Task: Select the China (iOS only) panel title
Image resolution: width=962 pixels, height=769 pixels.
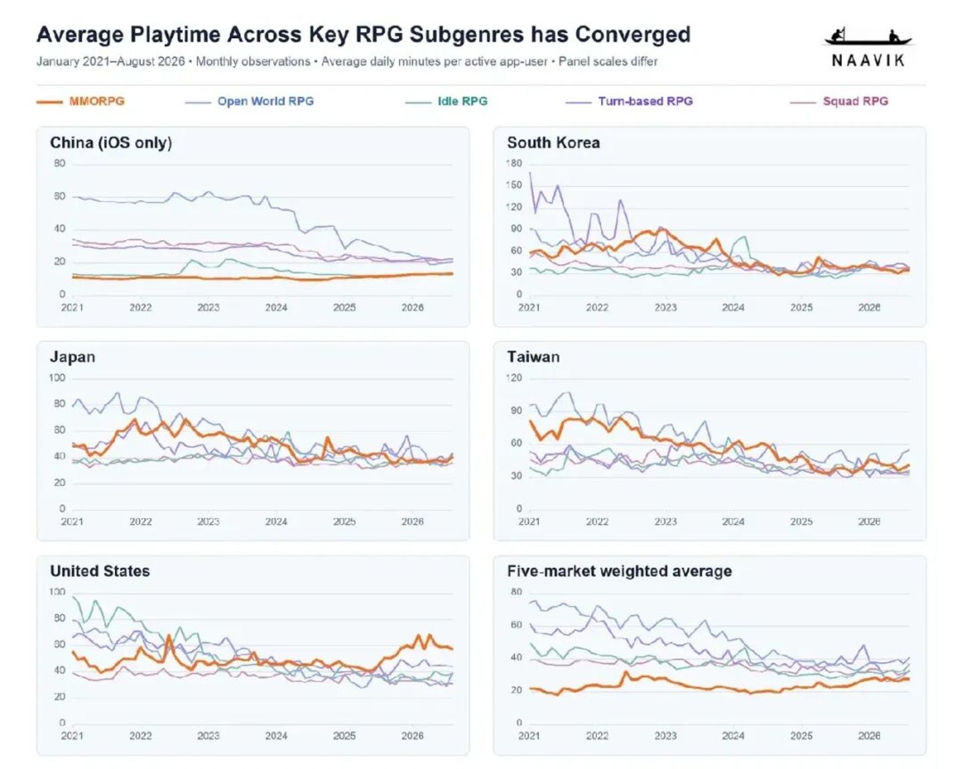Action: [111, 143]
